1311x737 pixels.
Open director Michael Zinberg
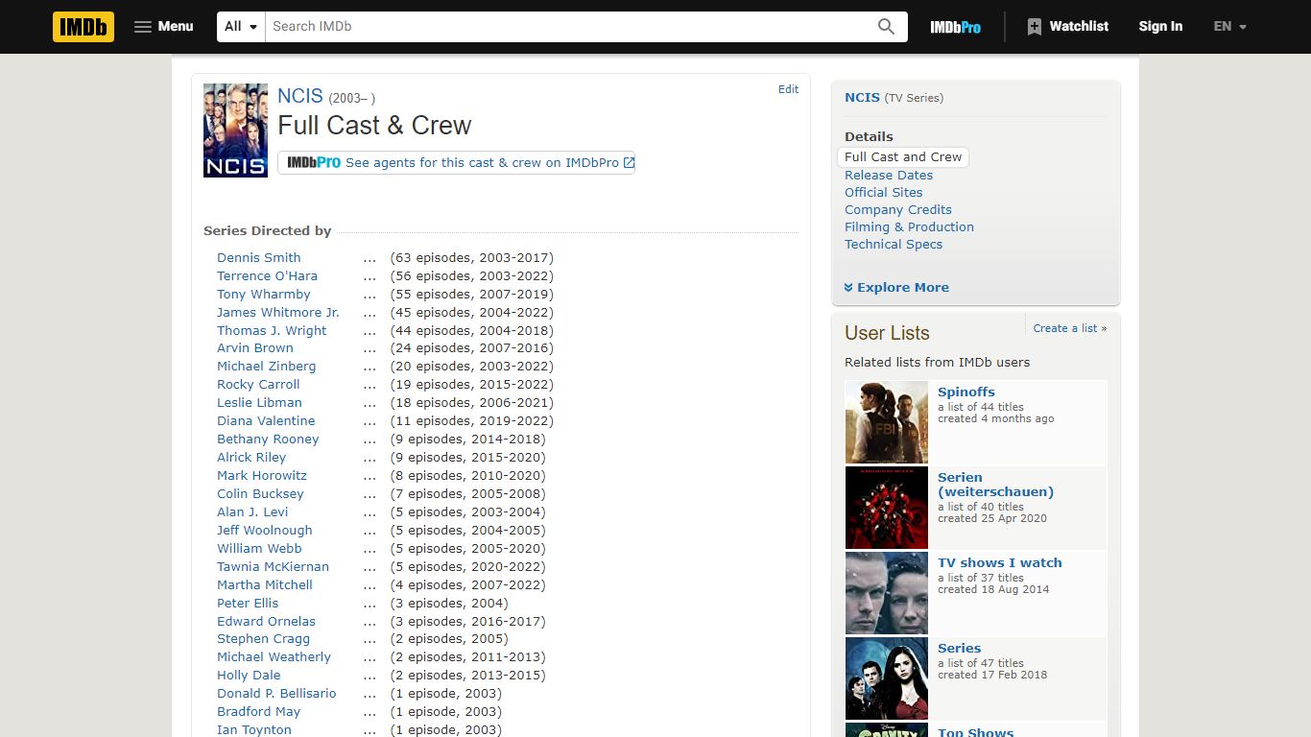[266, 366]
